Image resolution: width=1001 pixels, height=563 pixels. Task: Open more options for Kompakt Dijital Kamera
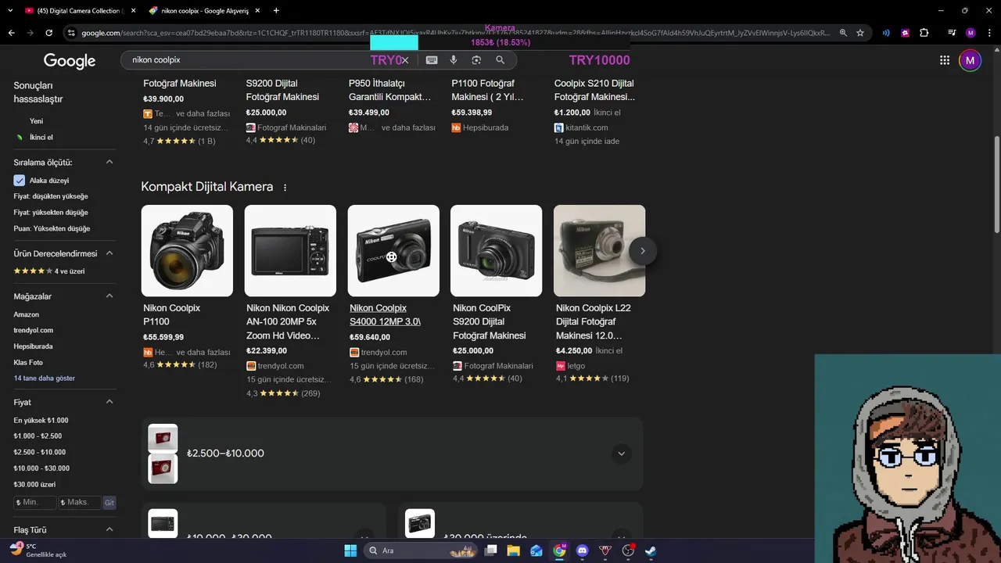(x=285, y=188)
